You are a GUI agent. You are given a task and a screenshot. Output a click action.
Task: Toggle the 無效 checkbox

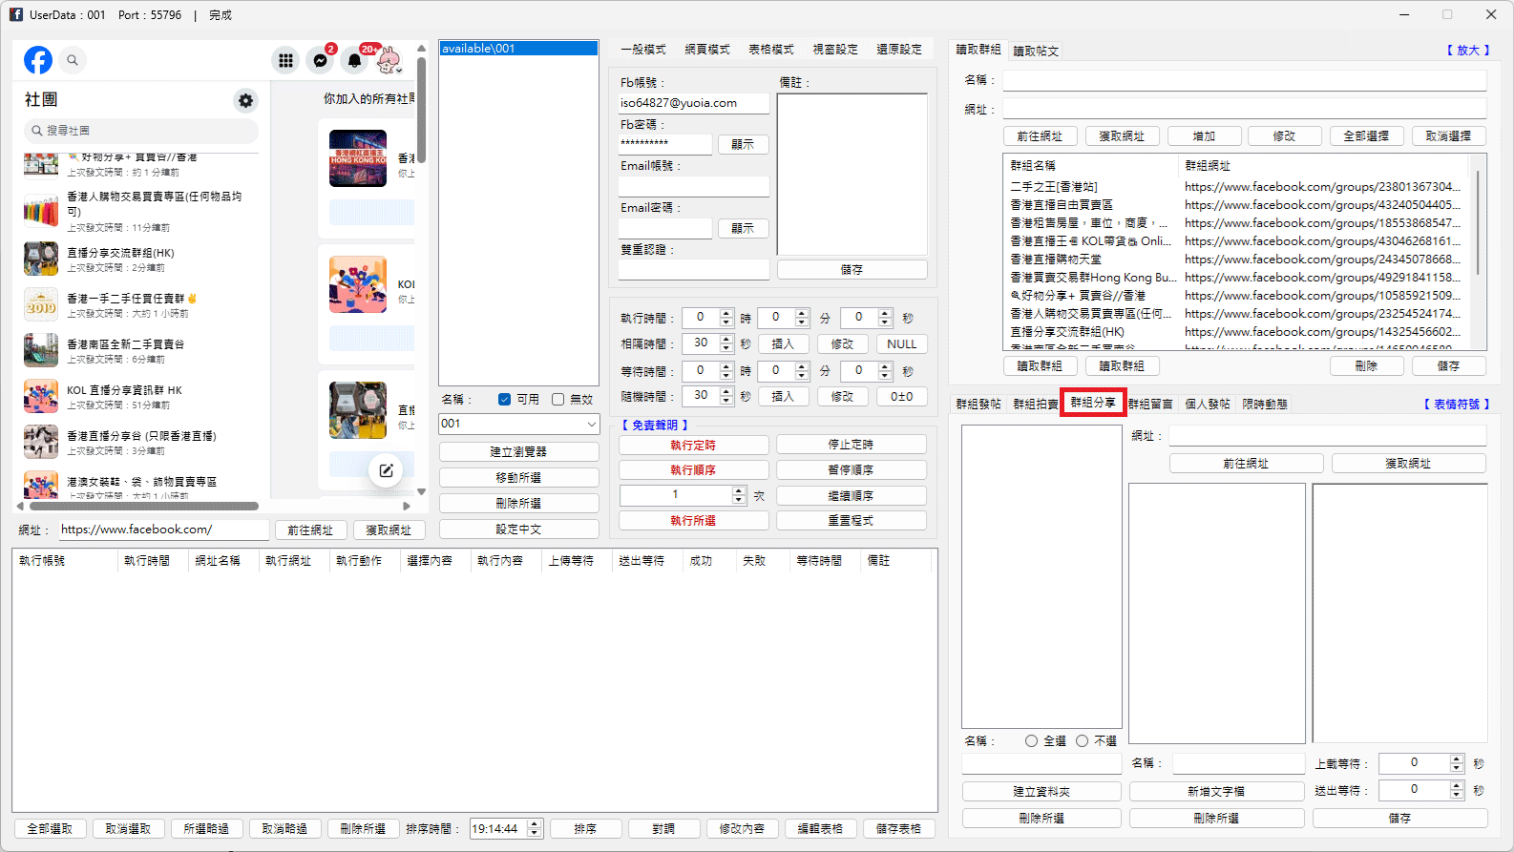click(x=557, y=400)
